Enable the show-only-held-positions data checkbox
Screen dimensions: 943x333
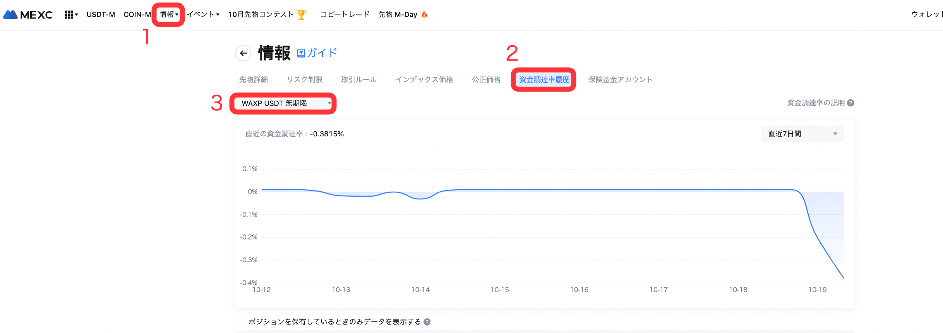coord(239,322)
